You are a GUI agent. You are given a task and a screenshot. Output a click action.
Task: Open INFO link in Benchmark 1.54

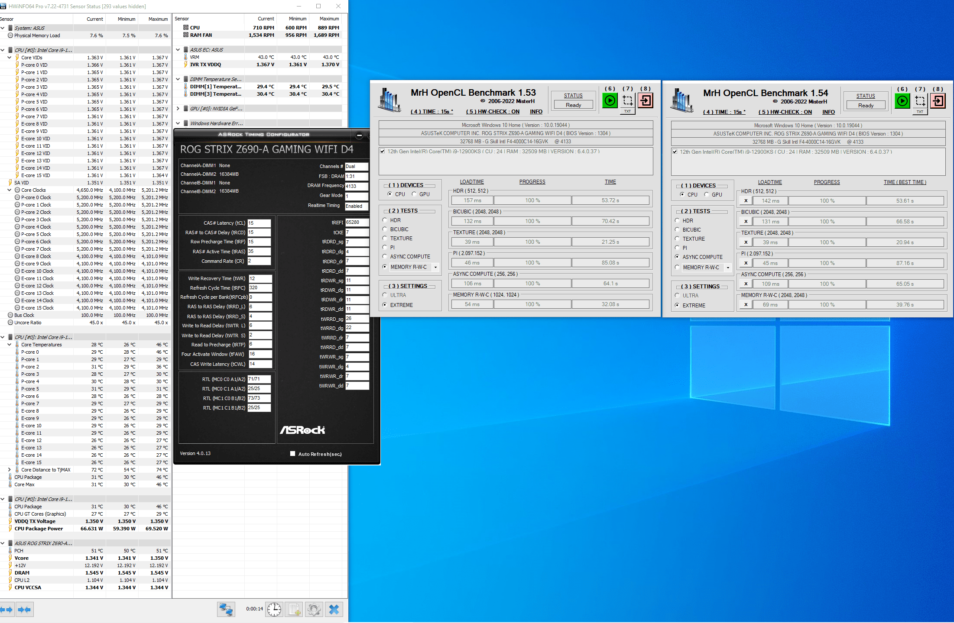[828, 112]
